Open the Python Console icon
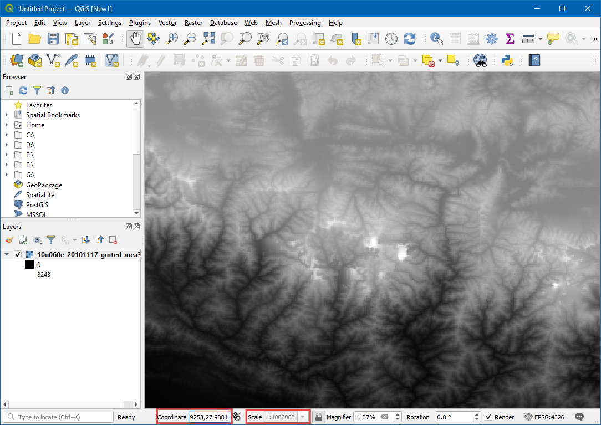This screenshot has width=601, height=425. coord(507,60)
